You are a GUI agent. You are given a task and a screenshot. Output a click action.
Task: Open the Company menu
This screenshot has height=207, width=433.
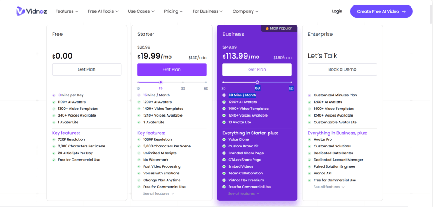click(245, 11)
